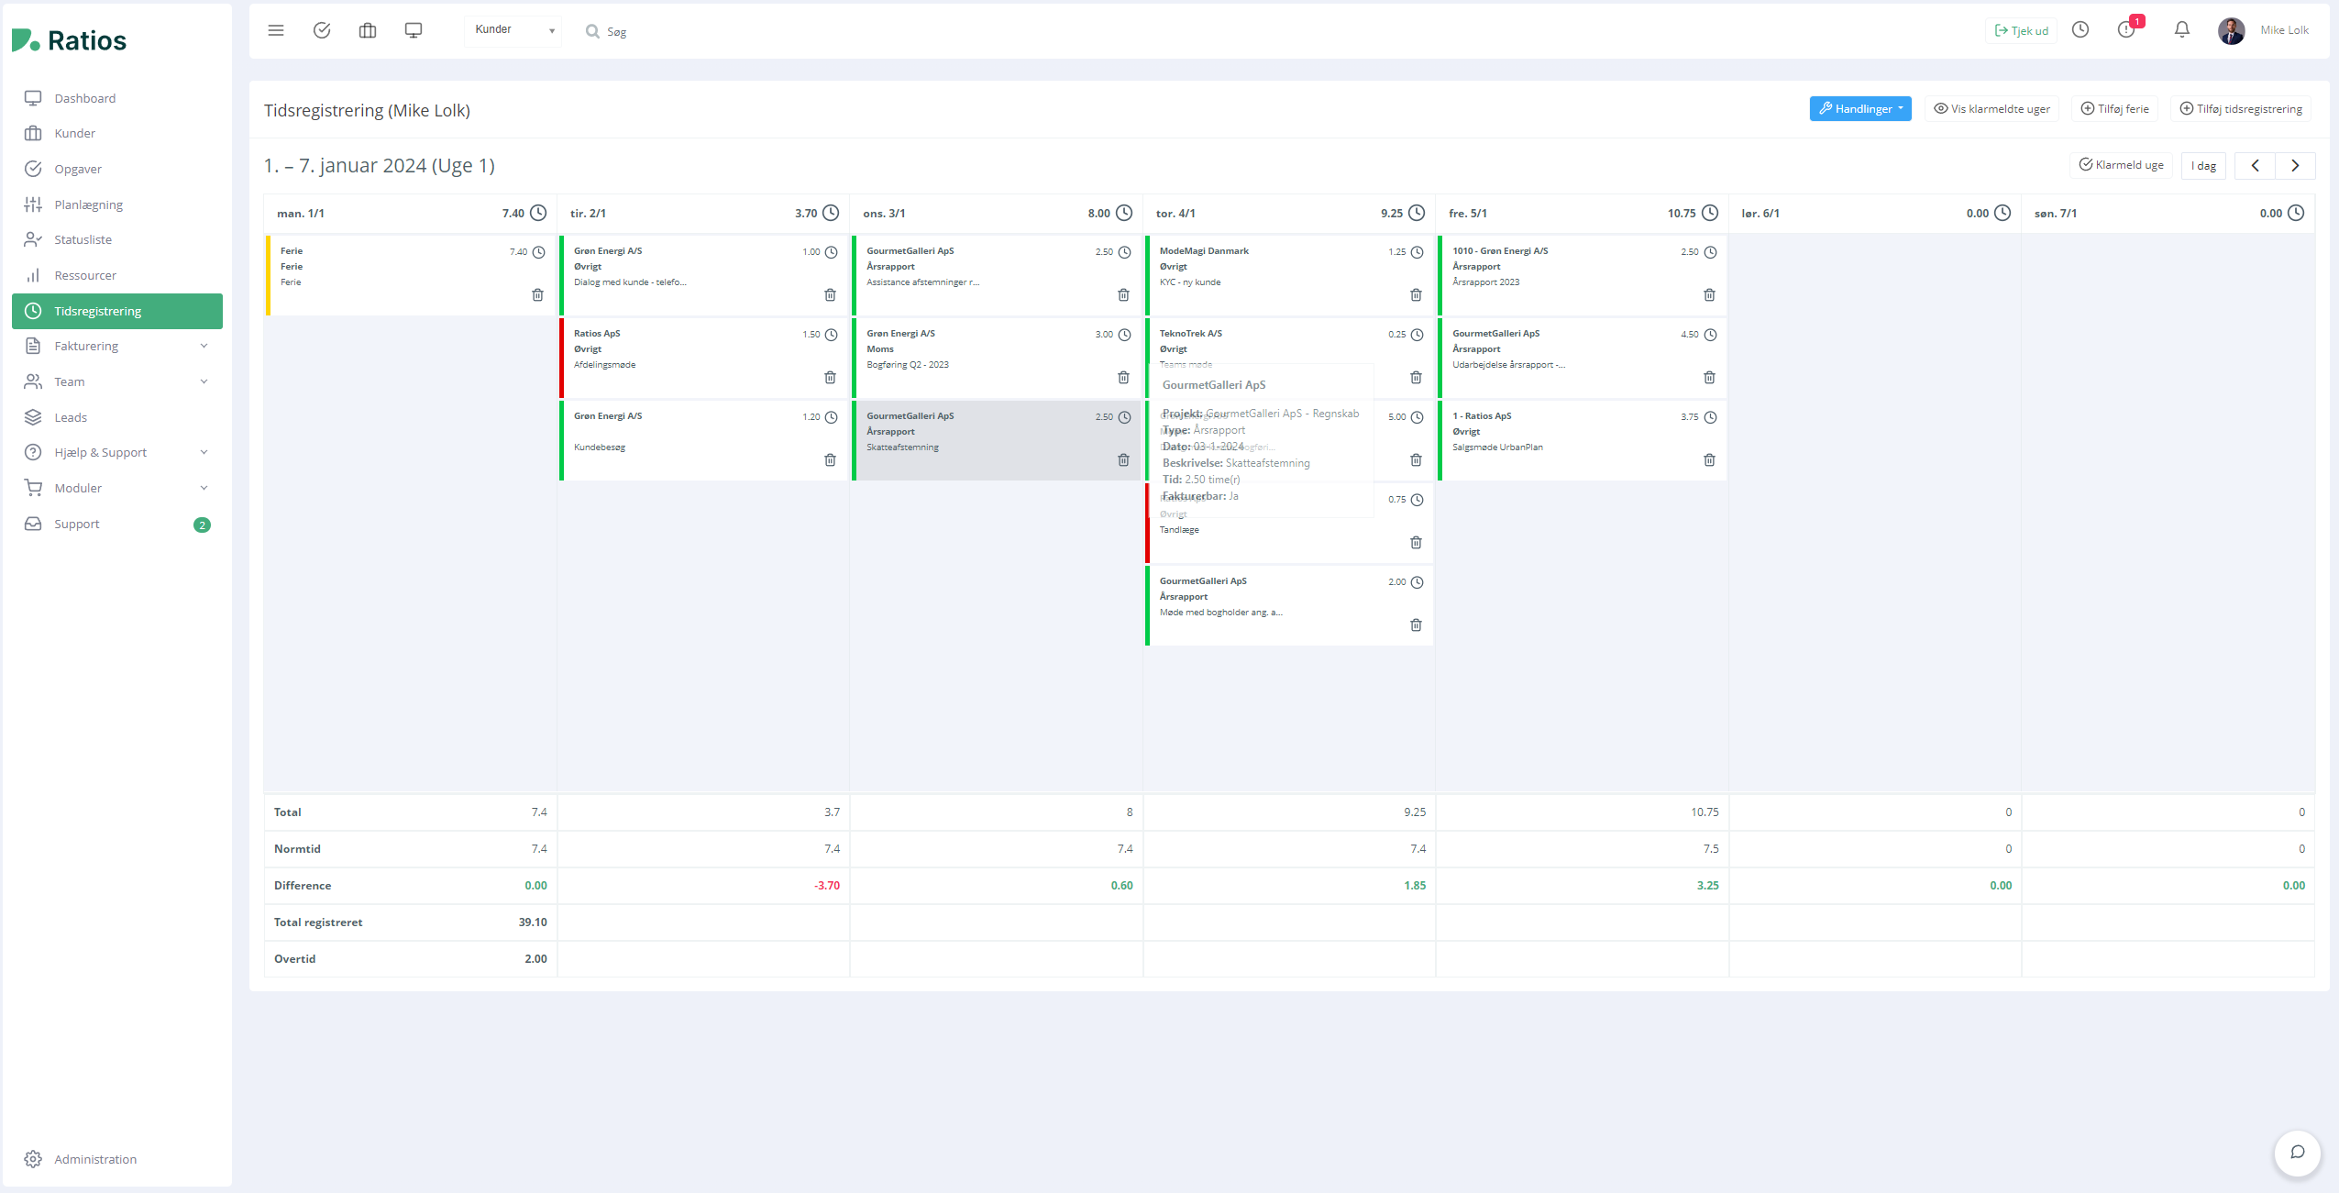Click the Ratios logo
This screenshot has width=2339, height=1193.
click(70, 39)
